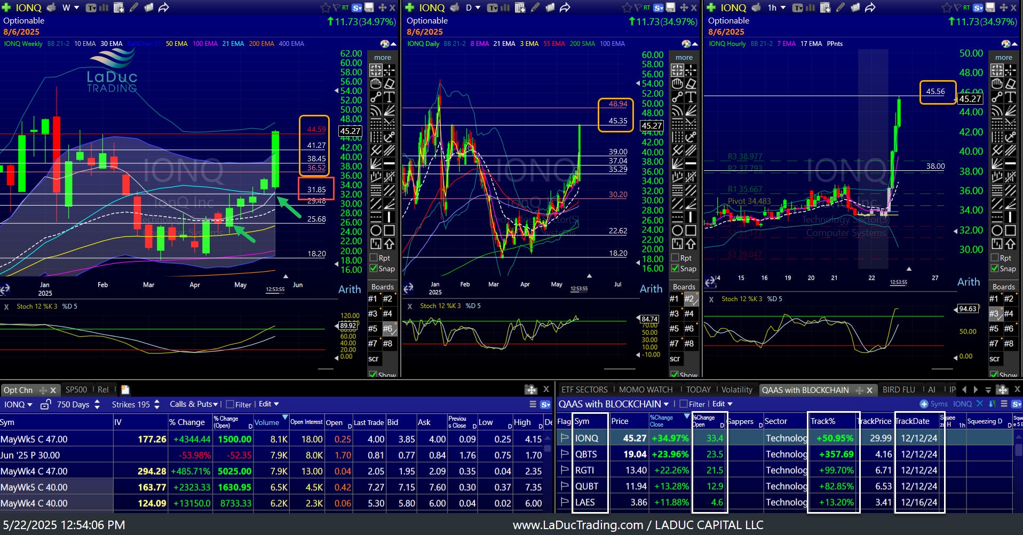This screenshot has height=535, width=1023.
Task: Select the MayWk5 C 47.00 option row
Action: (x=275, y=439)
